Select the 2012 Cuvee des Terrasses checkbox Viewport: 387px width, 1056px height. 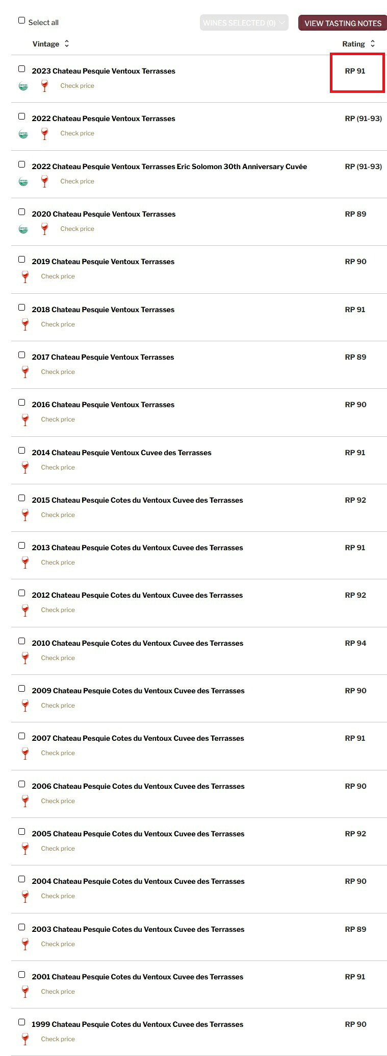(21, 593)
